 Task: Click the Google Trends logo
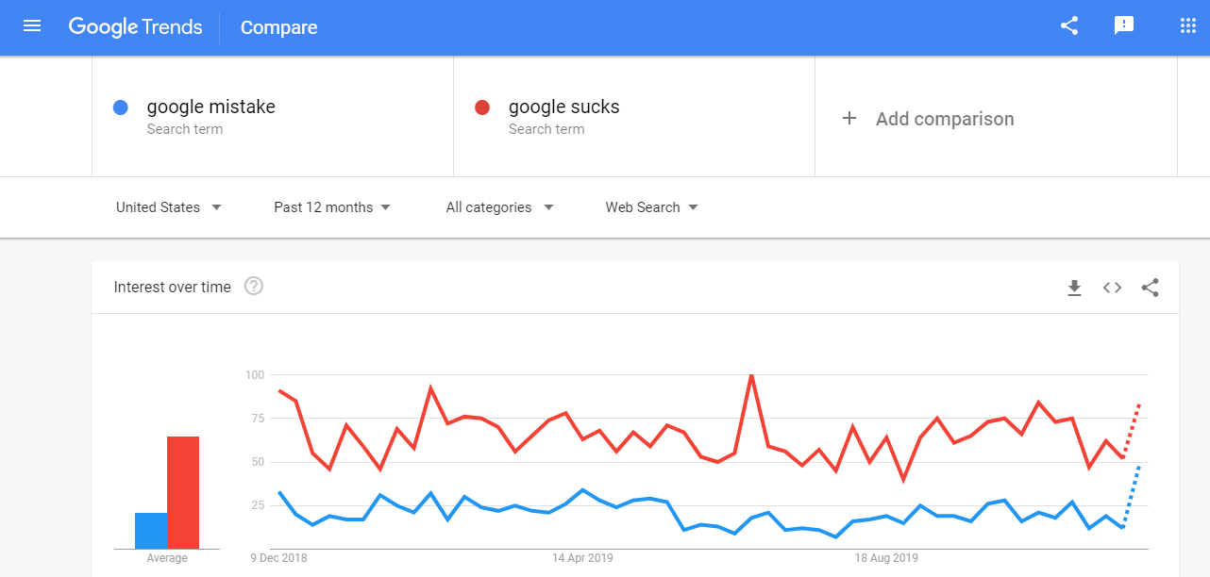point(135,27)
